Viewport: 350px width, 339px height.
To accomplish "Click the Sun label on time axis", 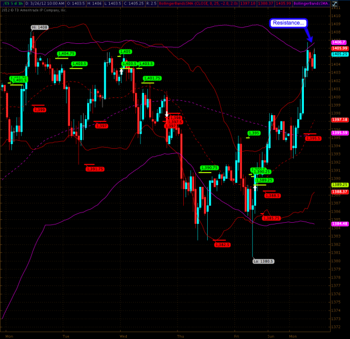I will [x=271, y=336].
